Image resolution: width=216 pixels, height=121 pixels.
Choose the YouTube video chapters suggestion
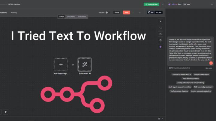click(x=179, y=91)
